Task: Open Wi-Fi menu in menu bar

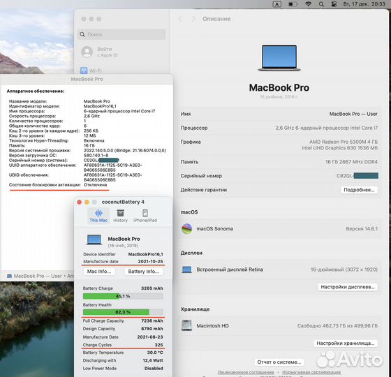Action: [309, 4]
